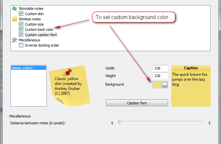
Task: Click the Distance between notes label
Action: [38, 123]
